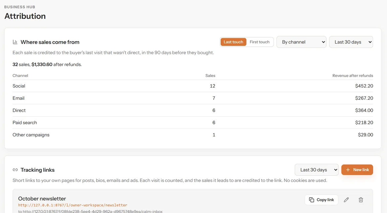Click the New link button label

click(361, 170)
